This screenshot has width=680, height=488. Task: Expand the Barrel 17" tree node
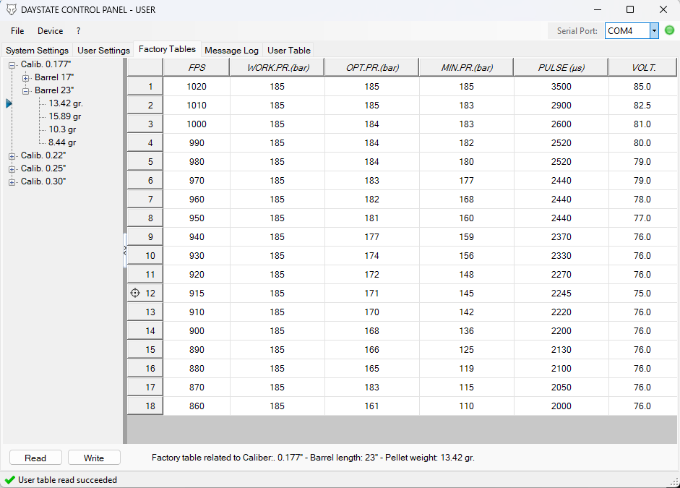(x=25, y=78)
